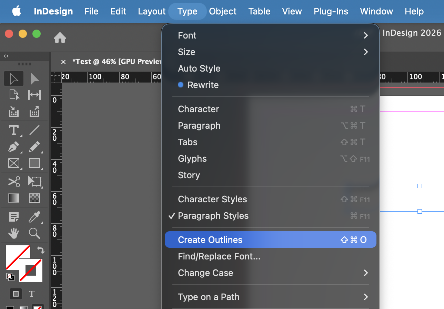
Task: Collapse the tools panel with double arrows
Action: coord(6,56)
